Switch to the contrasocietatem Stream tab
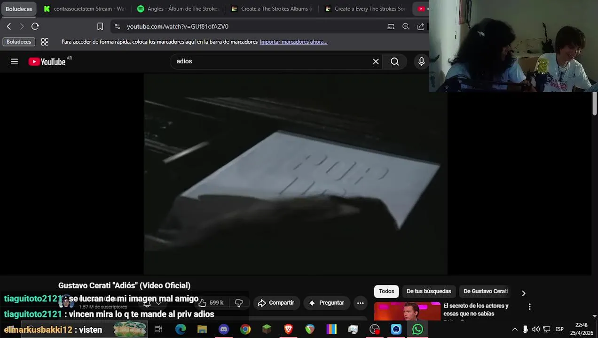Screen dimensions: 598x338 tap(85, 8)
